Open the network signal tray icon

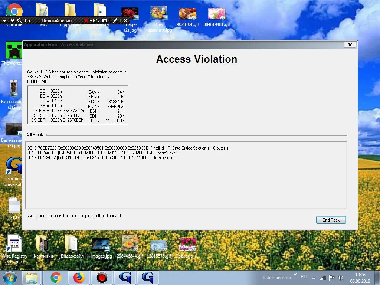tap(322, 278)
